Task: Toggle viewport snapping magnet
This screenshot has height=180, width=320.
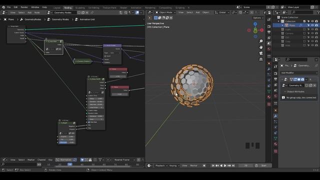Action: pos(240,12)
